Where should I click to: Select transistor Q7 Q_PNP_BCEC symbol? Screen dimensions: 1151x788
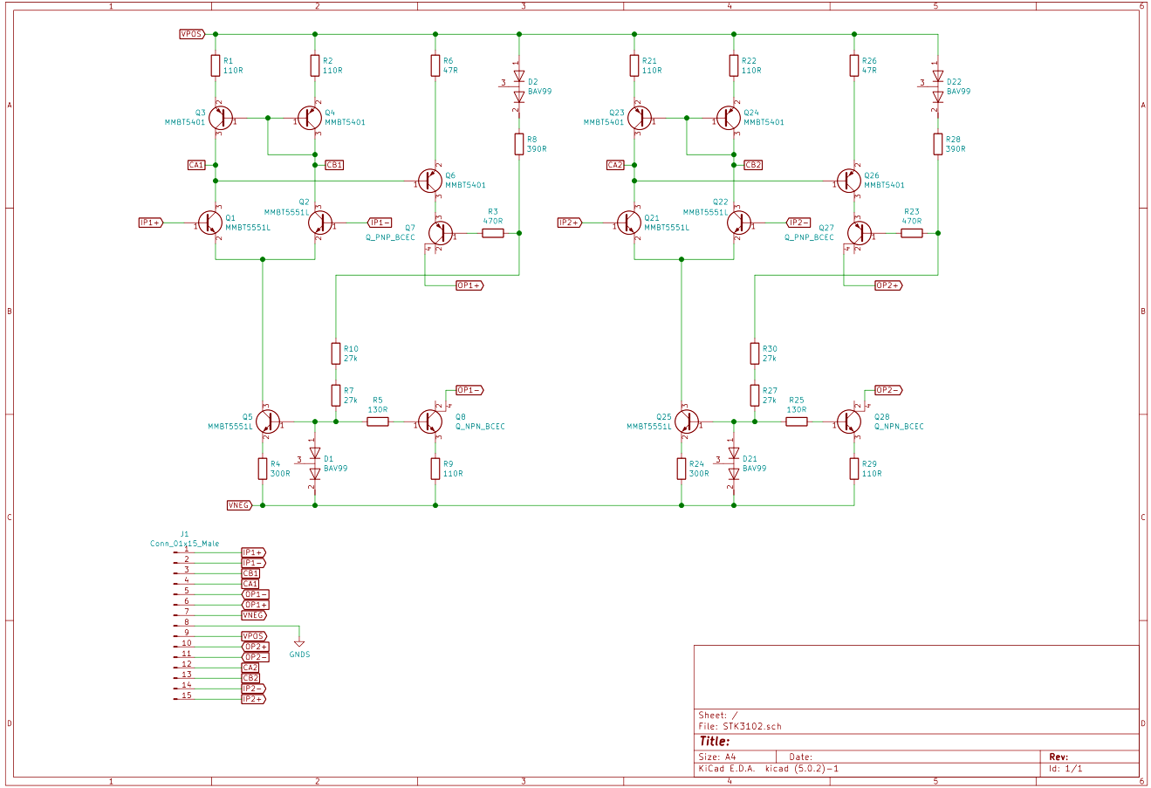(x=442, y=232)
